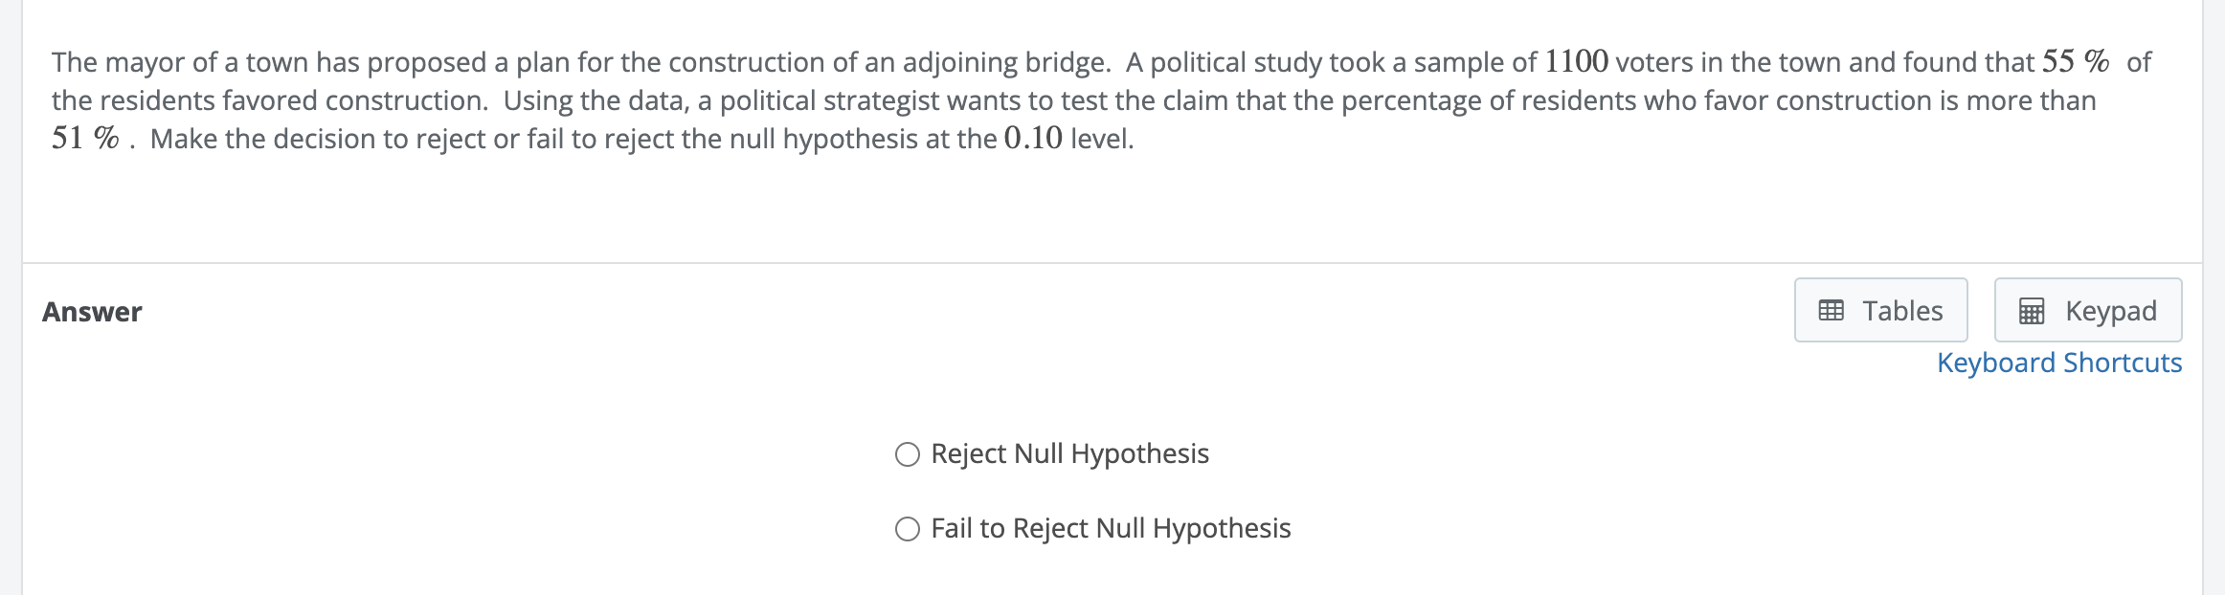Click the bold Answer heading
Image resolution: width=2225 pixels, height=595 pixels.
[x=92, y=312]
